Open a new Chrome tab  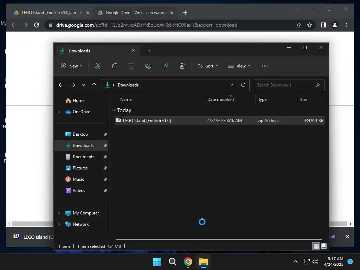coord(185,13)
